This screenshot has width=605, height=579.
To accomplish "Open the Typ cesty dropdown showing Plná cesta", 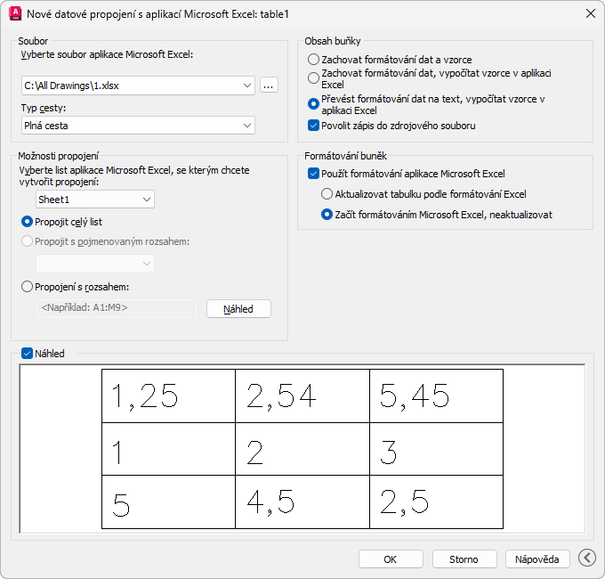I will (x=138, y=126).
